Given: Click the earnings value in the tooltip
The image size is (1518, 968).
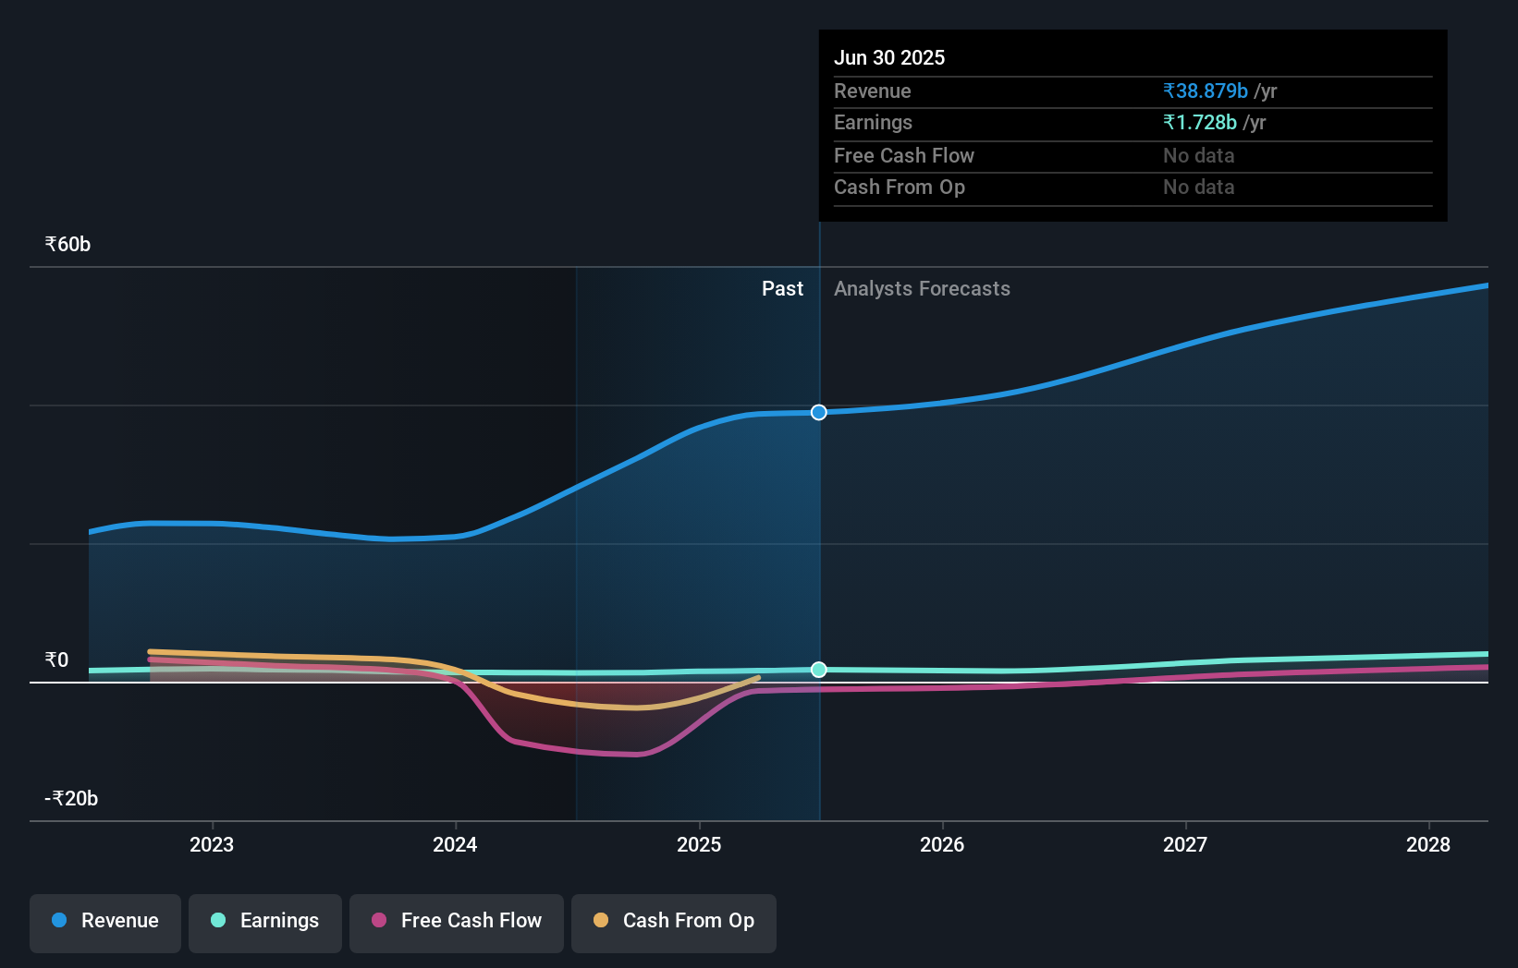Looking at the screenshot, I should (x=1199, y=122).
